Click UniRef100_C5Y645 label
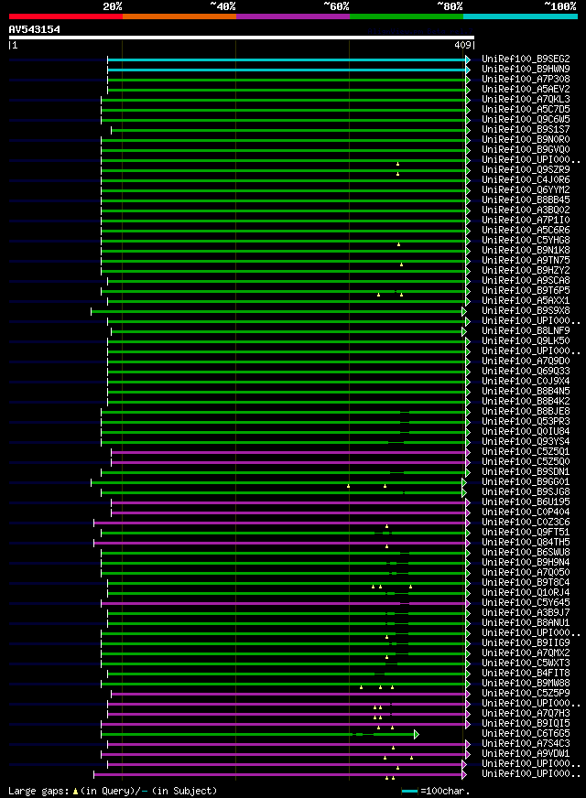586x798 pixels. point(526,602)
